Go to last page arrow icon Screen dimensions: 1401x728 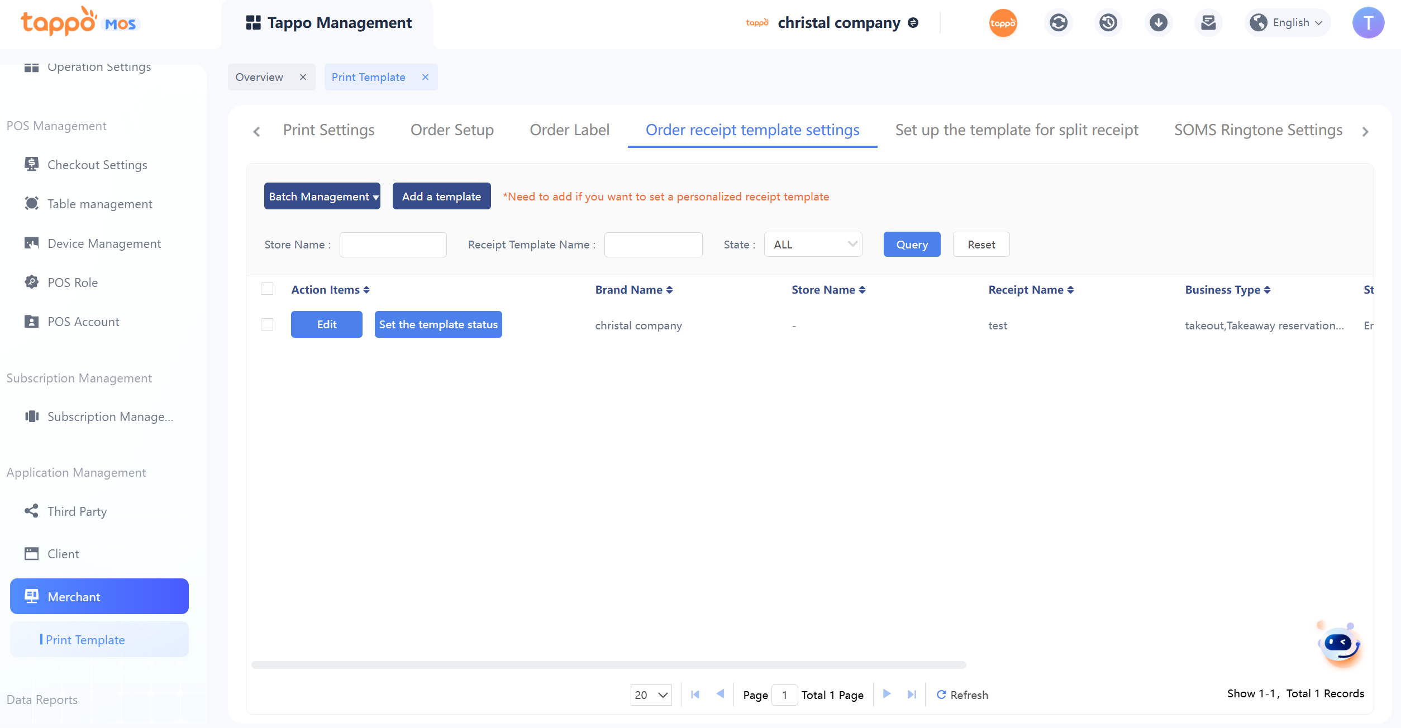(x=912, y=695)
